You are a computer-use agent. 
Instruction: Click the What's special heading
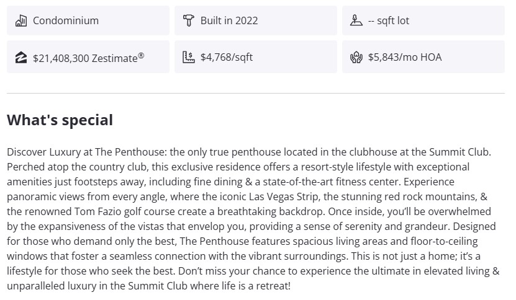click(x=60, y=120)
